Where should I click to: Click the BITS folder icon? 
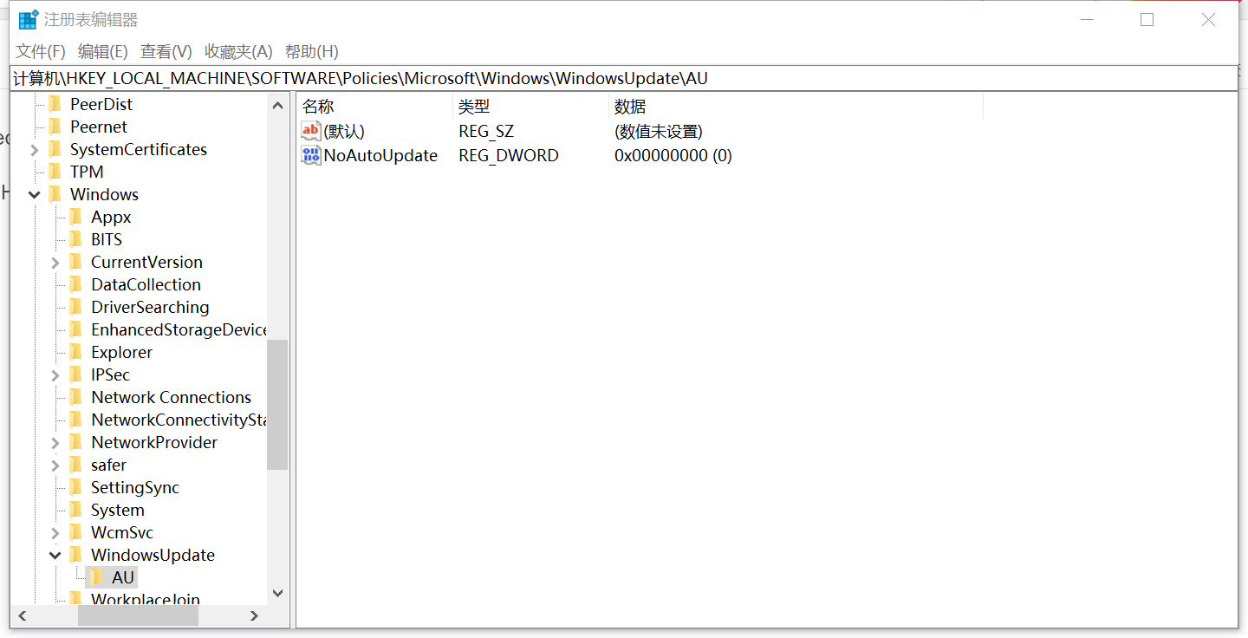(76, 239)
